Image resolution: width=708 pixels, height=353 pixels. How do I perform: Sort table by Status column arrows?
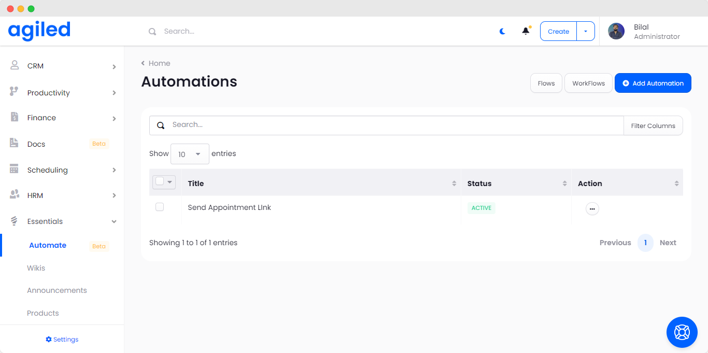click(x=564, y=183)
